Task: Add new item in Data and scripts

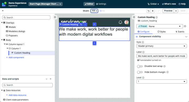Action: [x=51, y=79]
